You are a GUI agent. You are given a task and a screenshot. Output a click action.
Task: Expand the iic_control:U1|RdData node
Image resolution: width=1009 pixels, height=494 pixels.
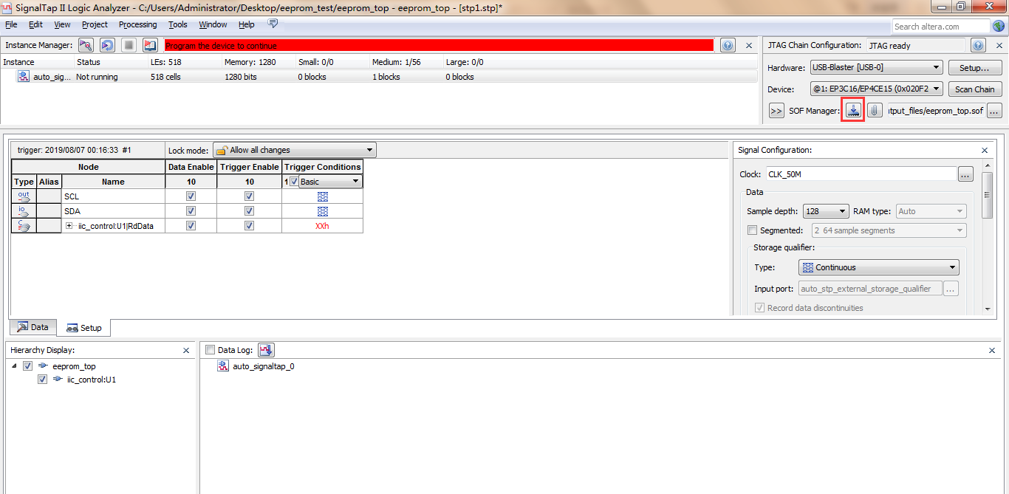click(69, 225)
